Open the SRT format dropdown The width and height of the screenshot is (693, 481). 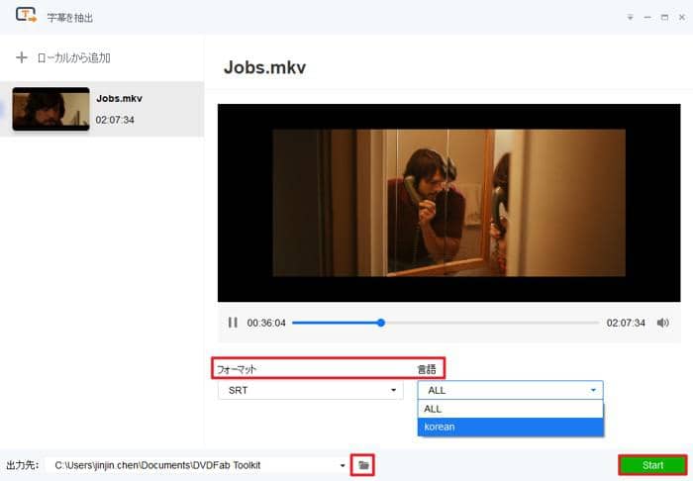click(x=310, y=391)
